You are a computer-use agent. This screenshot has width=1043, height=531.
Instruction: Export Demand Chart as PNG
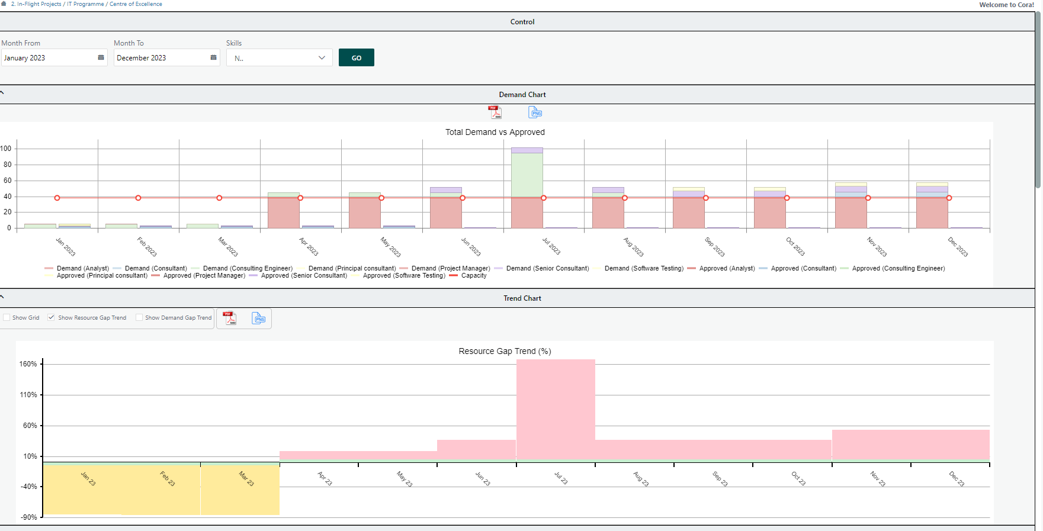click(535, 112)
